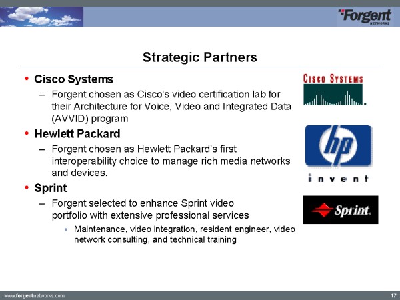Image resolution: width=400 pixels, height=300 pixels.
Task: Click the "Sprint" heading text
Action: (x=50, y=187)
